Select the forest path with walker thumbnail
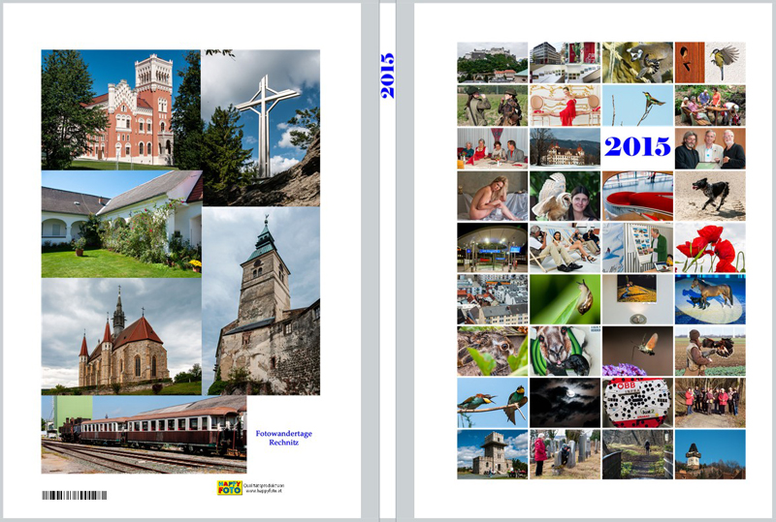Screen dimensions: 776x522 [637, 454]
